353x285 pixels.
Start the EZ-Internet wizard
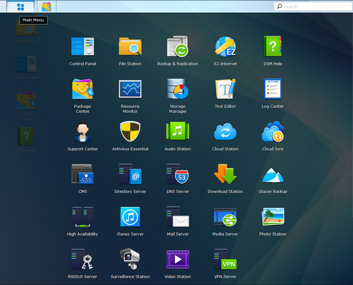225,51
